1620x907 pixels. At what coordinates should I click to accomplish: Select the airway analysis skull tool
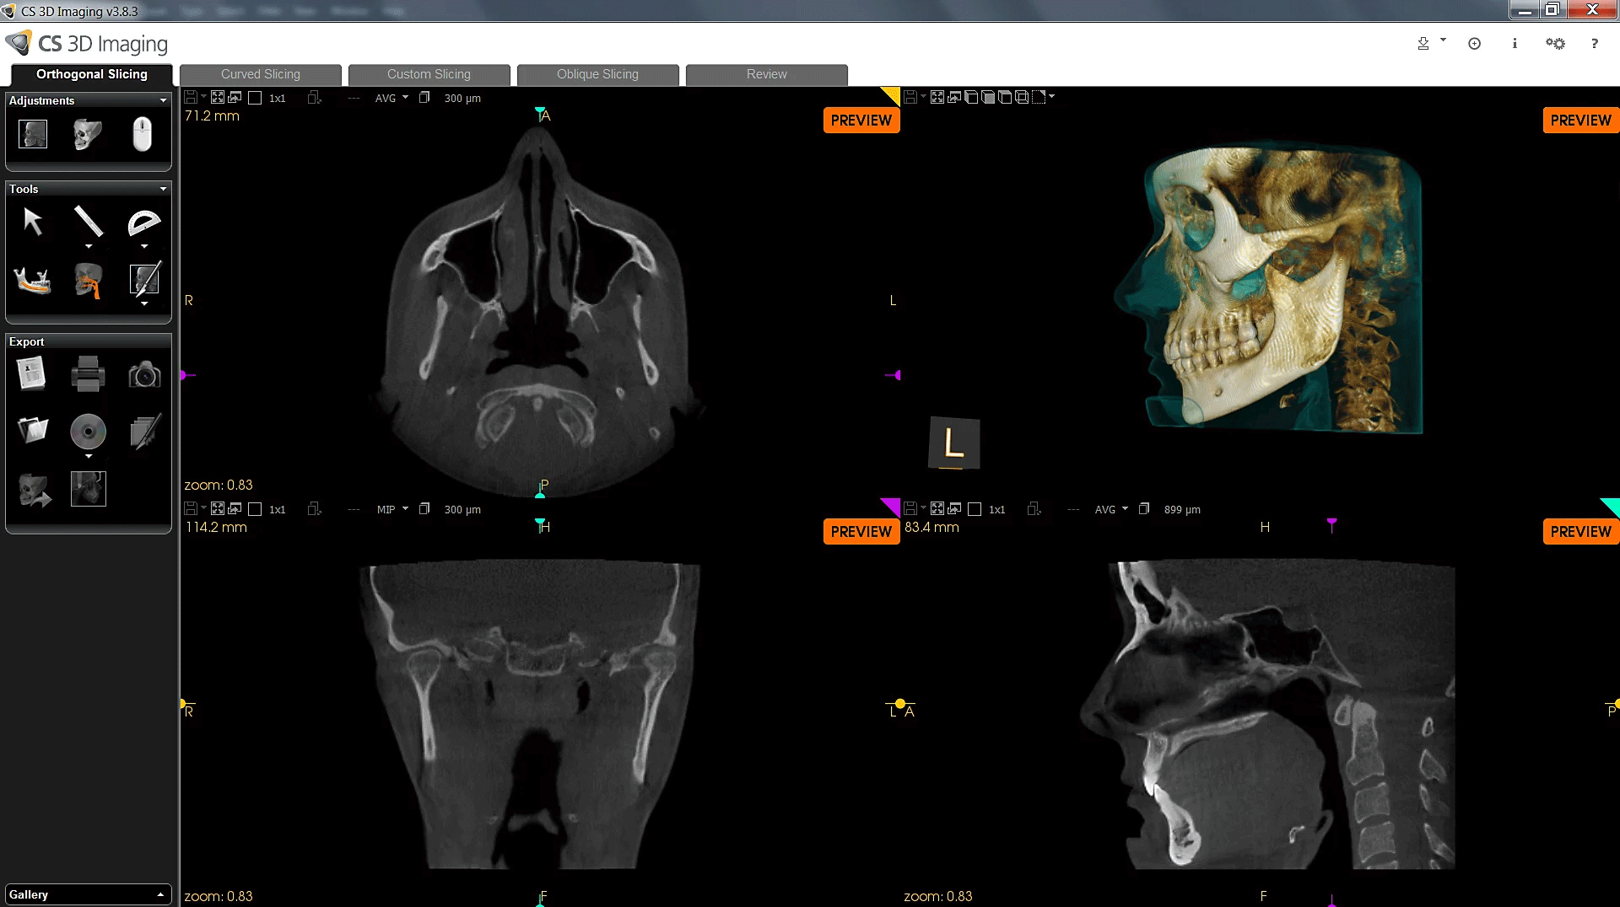pos(88,280)
